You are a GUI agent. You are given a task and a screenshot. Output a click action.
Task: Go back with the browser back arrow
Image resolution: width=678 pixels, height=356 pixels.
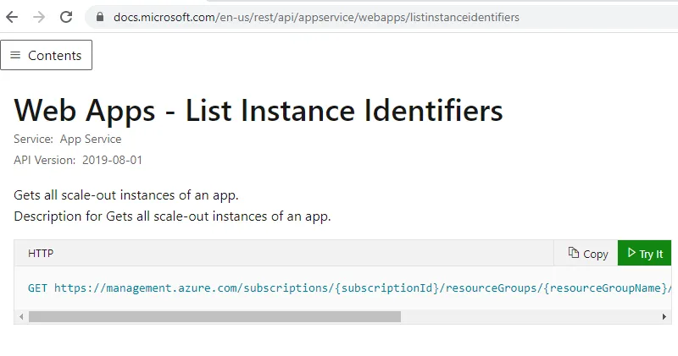click(x=12, y=17)
